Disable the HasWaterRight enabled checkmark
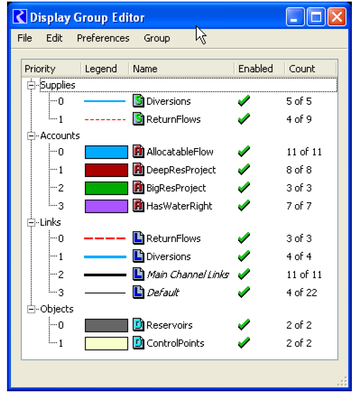355x394 pixels. (x=244, y=206)
